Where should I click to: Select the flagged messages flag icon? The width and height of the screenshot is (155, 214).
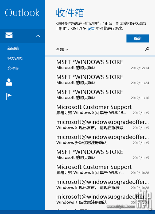pos(9,96)
